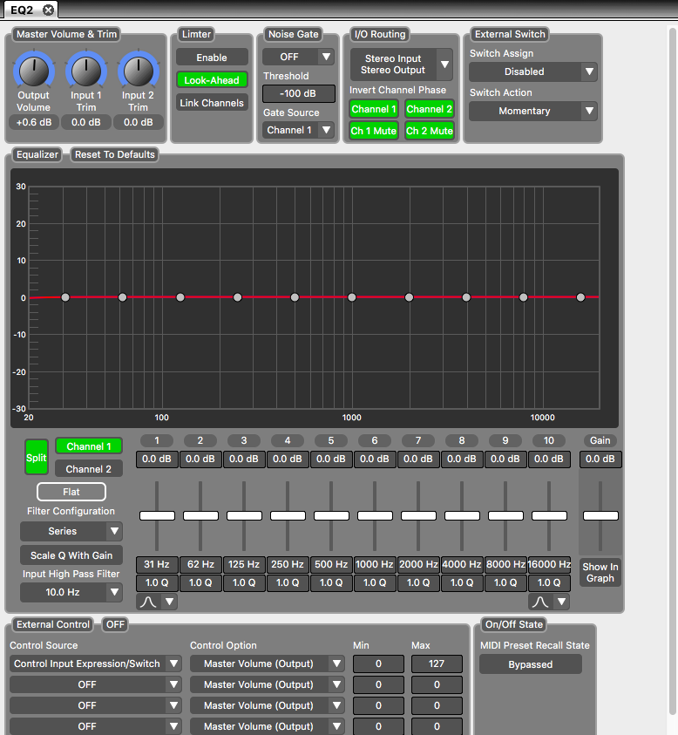
Task: Open the Input High Pass Filter 10.0 Hz dropdown
Action: pyautogui.click(x=71, y=592)
